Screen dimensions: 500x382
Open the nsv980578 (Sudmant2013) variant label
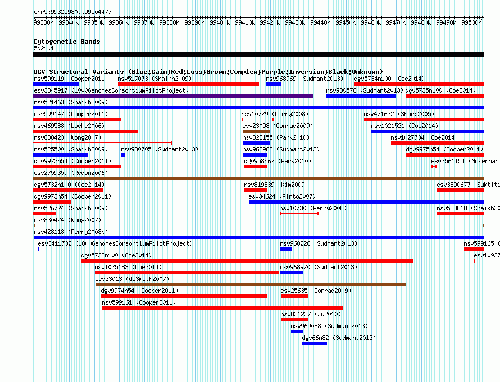pyautogui.click(x=365, y=90)
